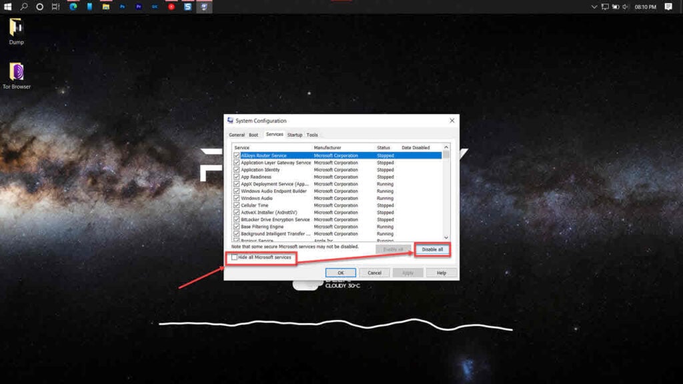Click the Disable all button

tap(432, 249)
